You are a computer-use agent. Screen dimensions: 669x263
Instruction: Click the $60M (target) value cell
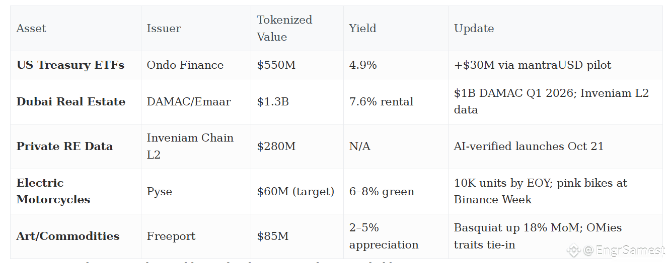tap(295, 191)
